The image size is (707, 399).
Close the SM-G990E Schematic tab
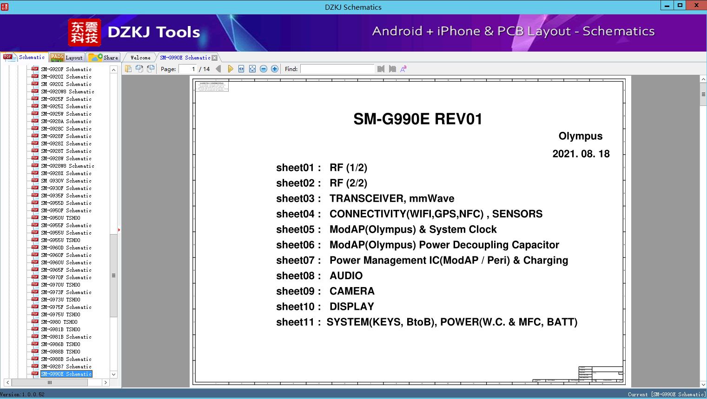tap(215, 58)
